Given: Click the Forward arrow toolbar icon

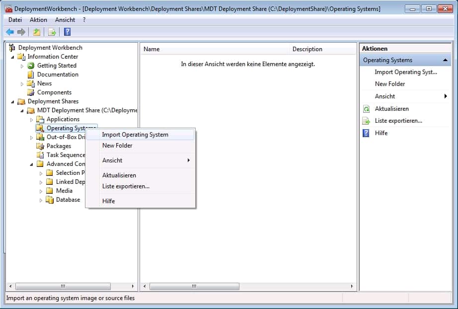Looking at the screenshot, I should [x=21, y=32].
